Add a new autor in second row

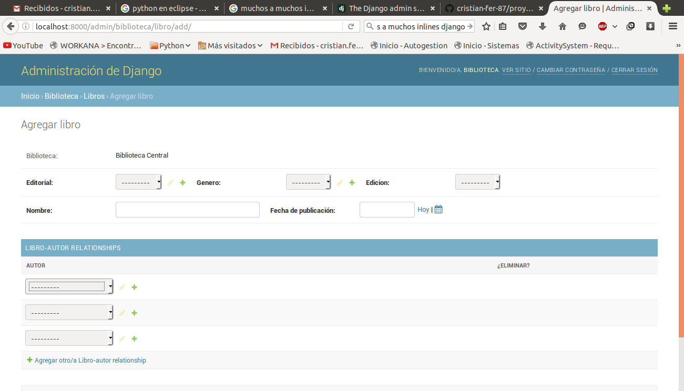pyautogui.click(x=134, y=313)
